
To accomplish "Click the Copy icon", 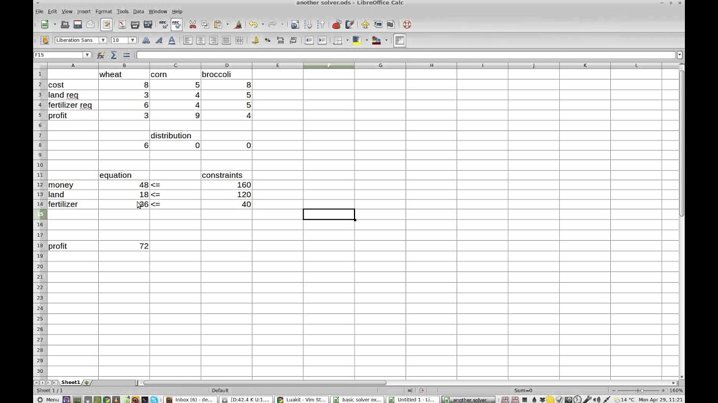I will coord(205,25).
